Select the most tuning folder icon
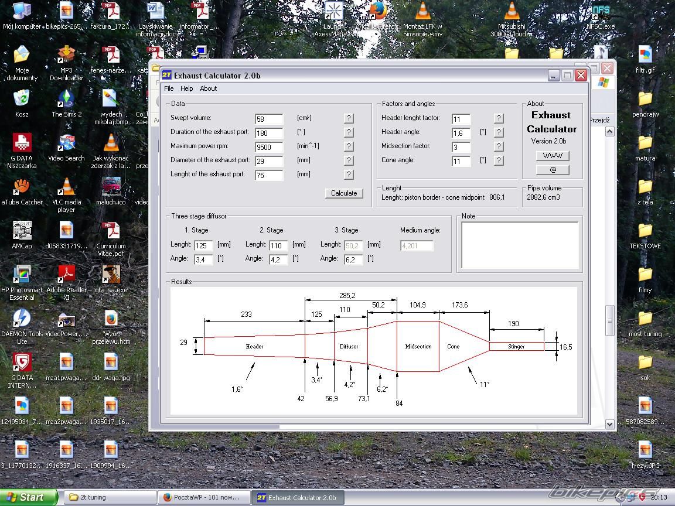Viewport: 675px width, 506px height. [x=645, y=323]
